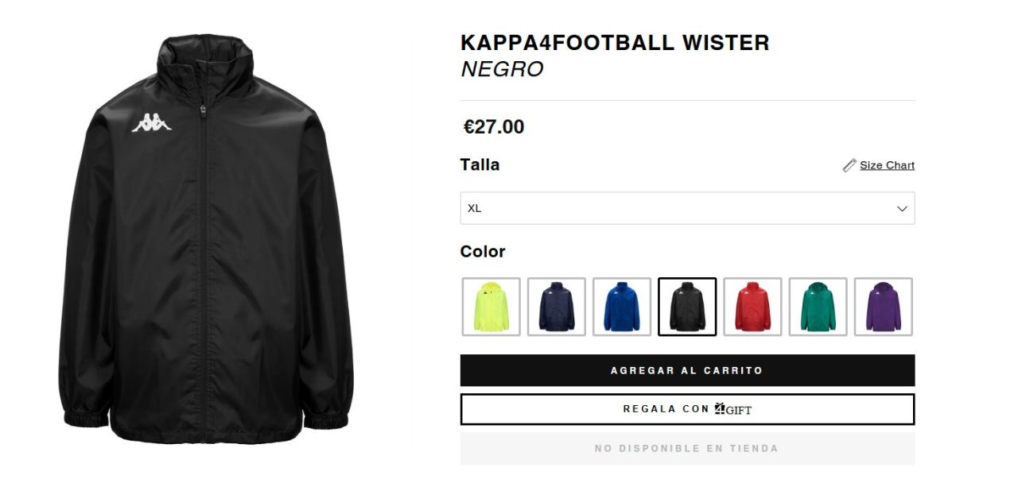Click the No Disponible en Tienda button
The width and height of the screenshot is (1018, 483).
(x=687, y=449)
